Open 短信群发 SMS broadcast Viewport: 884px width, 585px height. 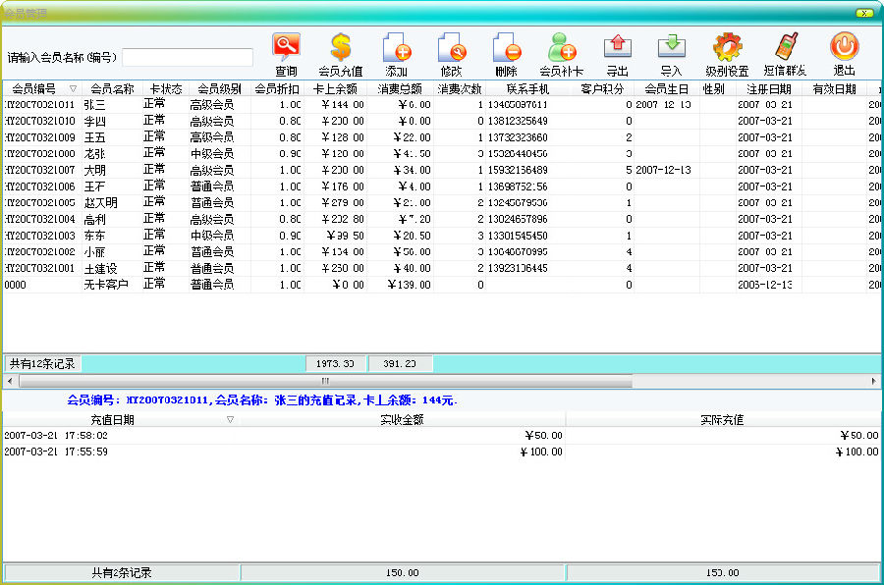(786, 55)
